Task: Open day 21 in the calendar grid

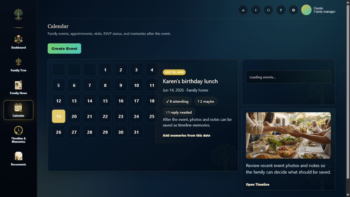Action: tap(90, 116)
